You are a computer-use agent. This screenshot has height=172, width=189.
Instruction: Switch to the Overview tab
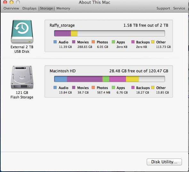[11, 8]
